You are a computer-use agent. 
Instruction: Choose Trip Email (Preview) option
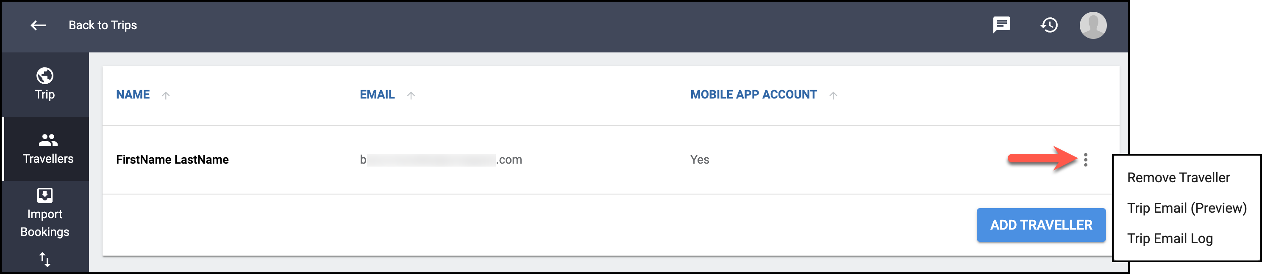[x=1187, y=208]
